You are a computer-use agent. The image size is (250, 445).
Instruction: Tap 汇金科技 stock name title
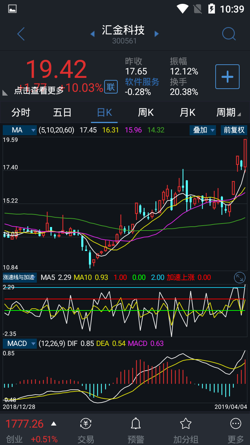point(123,30)
